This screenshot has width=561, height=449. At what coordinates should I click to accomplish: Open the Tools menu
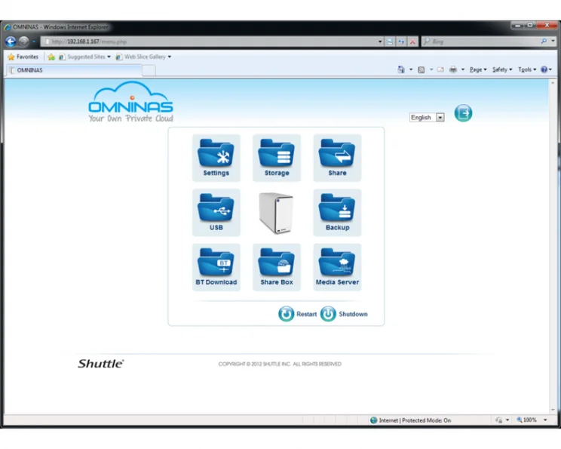[527, 69]
